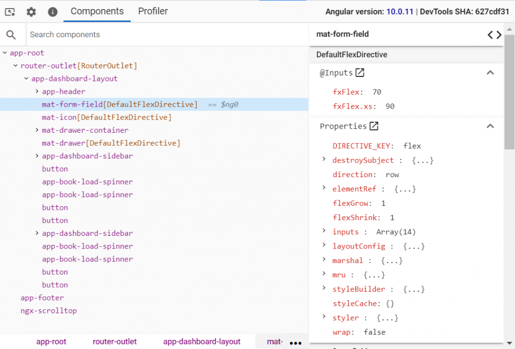The width and height of the screenshot is (515, 349).
Task: Select the app-footer tree node
Action: point(42,297)
